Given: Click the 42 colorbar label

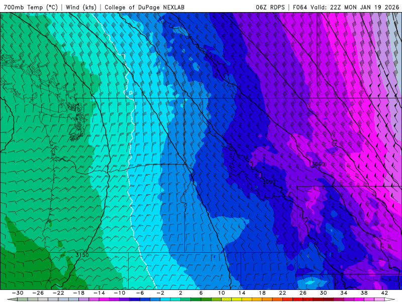Looking at the screenshot, I should coord(384,293).
